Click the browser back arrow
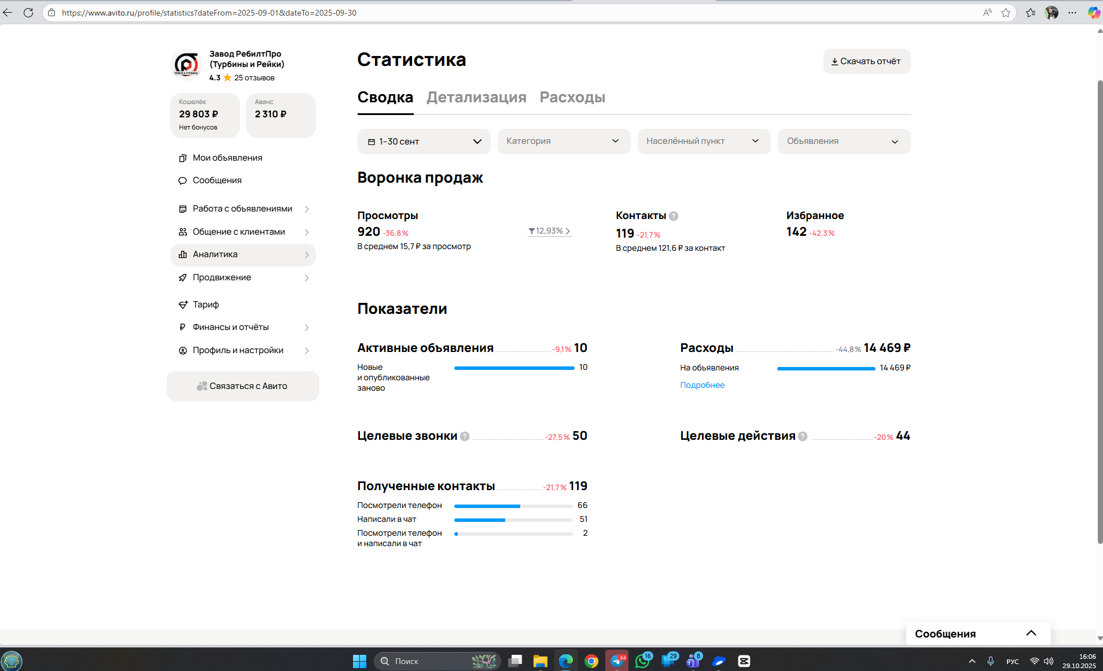The image size is (1103, 671). pyautogui.click(x=8, y=13)
